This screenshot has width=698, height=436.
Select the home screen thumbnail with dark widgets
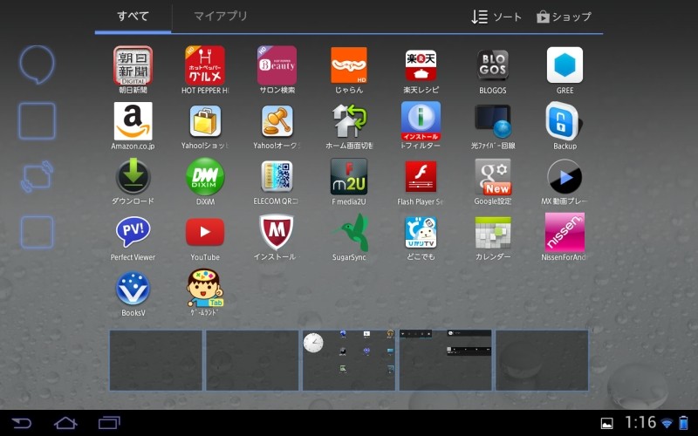pos(446,360)
